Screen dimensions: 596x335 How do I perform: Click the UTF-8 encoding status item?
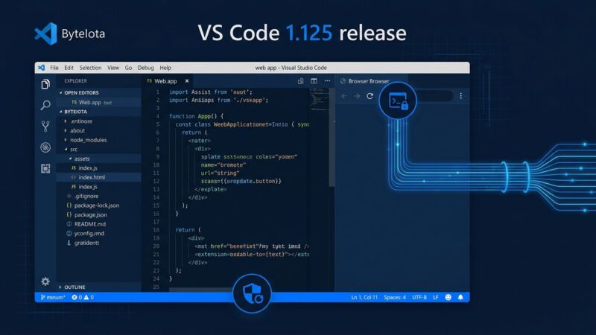tap(419, 297)
